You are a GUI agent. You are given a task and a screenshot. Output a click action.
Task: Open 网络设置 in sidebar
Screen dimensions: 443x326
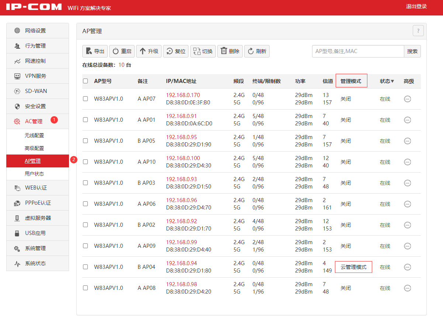click(38, 31)
